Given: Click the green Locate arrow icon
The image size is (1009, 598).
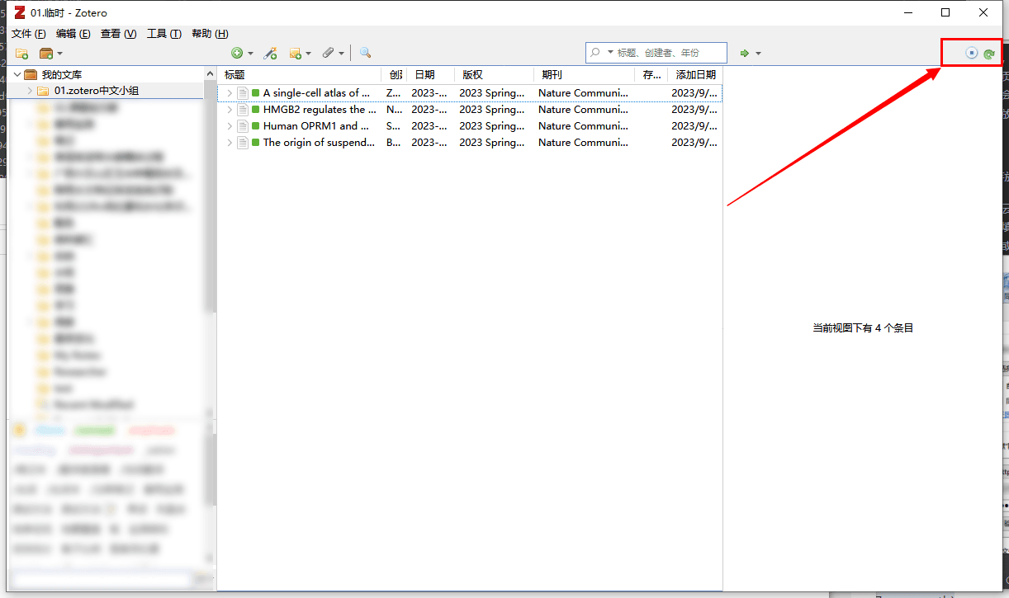Looking at the screenshot, I should 744,54.
